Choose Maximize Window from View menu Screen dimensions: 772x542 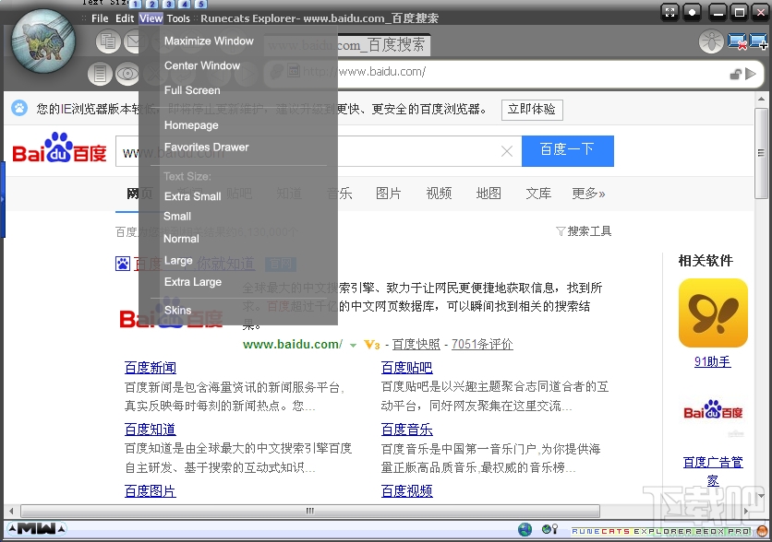coord(209,41)
